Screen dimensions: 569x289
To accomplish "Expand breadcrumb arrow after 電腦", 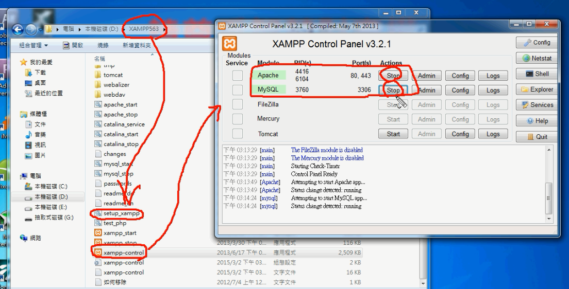I will (x=80, y=29).
